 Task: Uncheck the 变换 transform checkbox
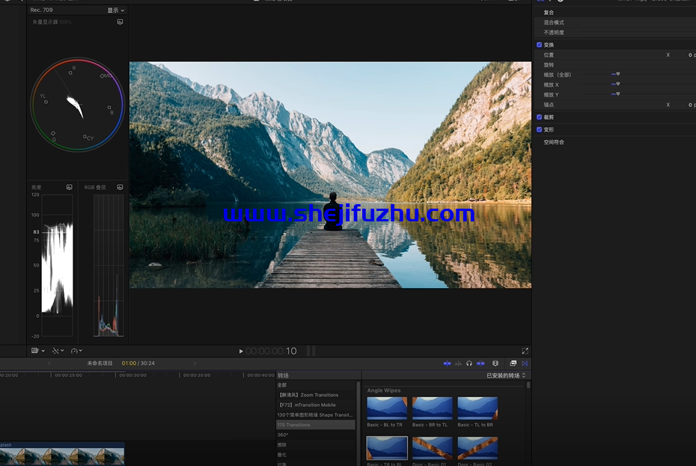coord(540,45)
